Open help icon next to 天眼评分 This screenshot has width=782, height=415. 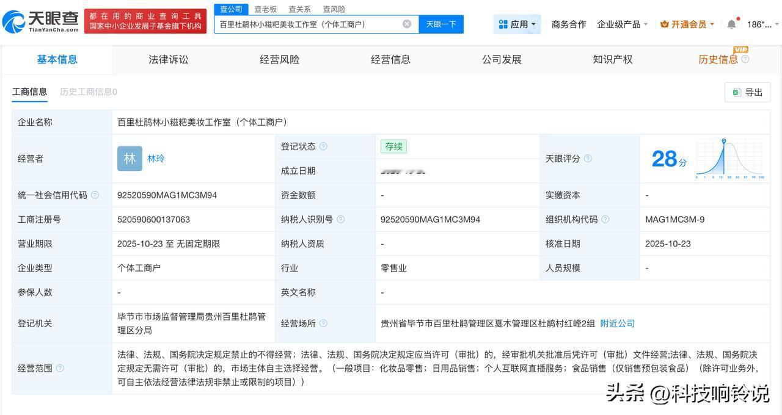[588, 159]
